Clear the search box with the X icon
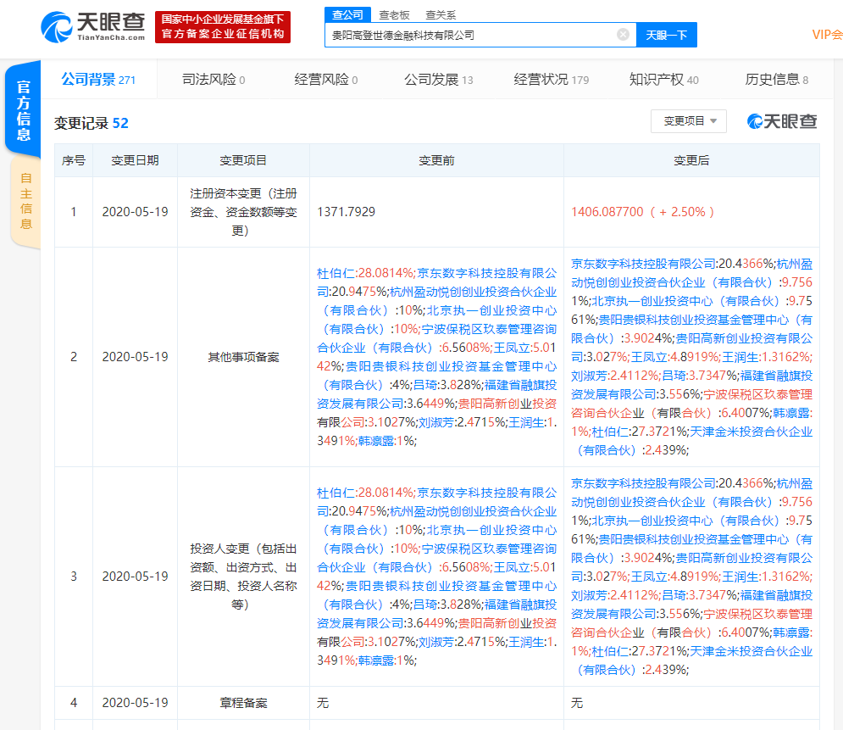 click(x=624, y=35)
